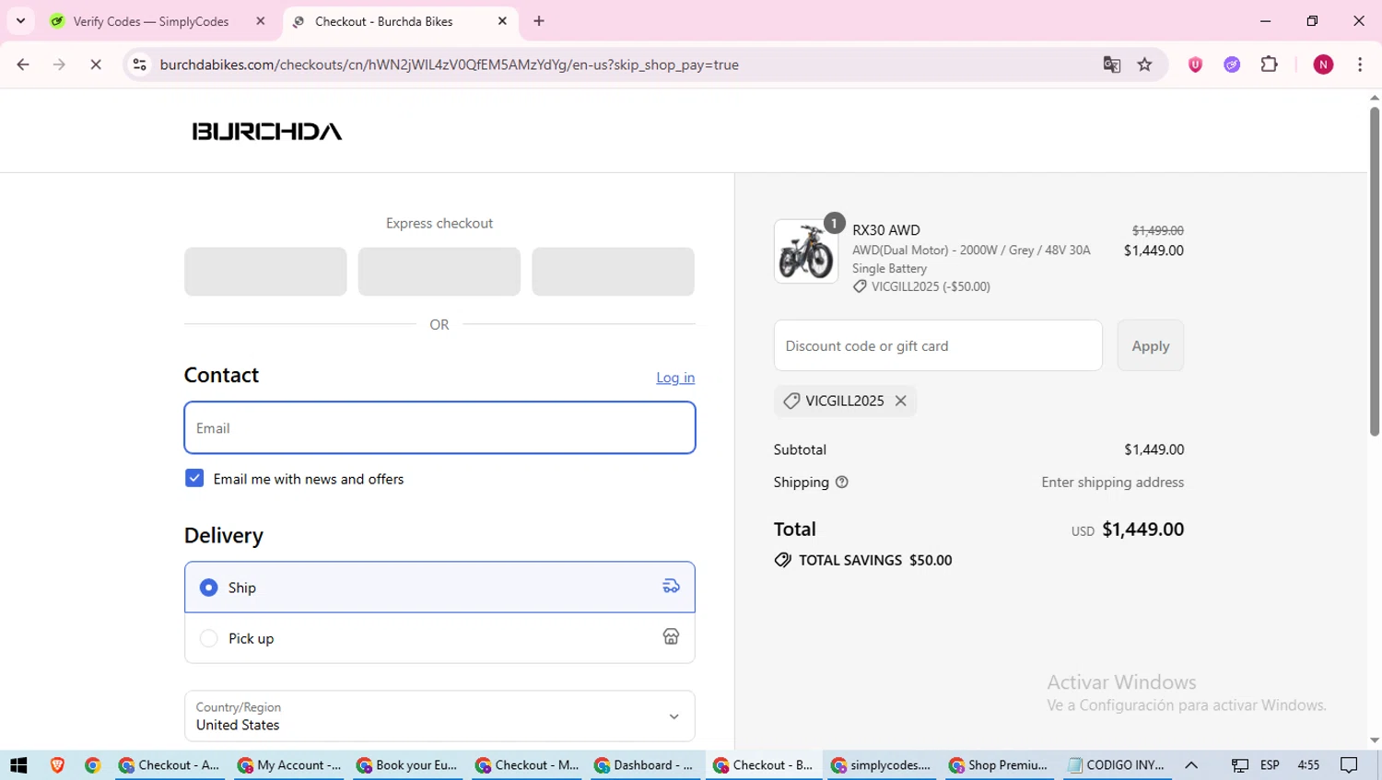Viewport: 1382px width, 780px height.
Task: Click the Burchda logo
Action: coord(267,132)
